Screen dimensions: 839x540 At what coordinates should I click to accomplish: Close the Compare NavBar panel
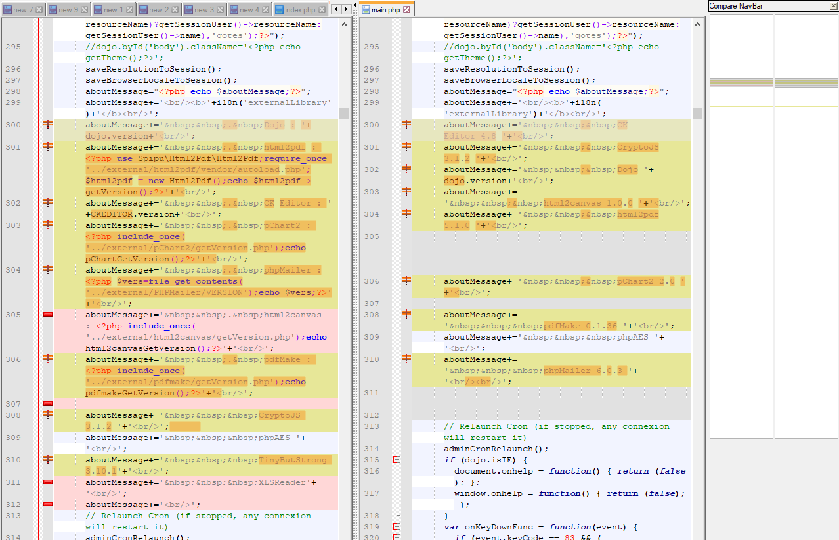[834, 6]
